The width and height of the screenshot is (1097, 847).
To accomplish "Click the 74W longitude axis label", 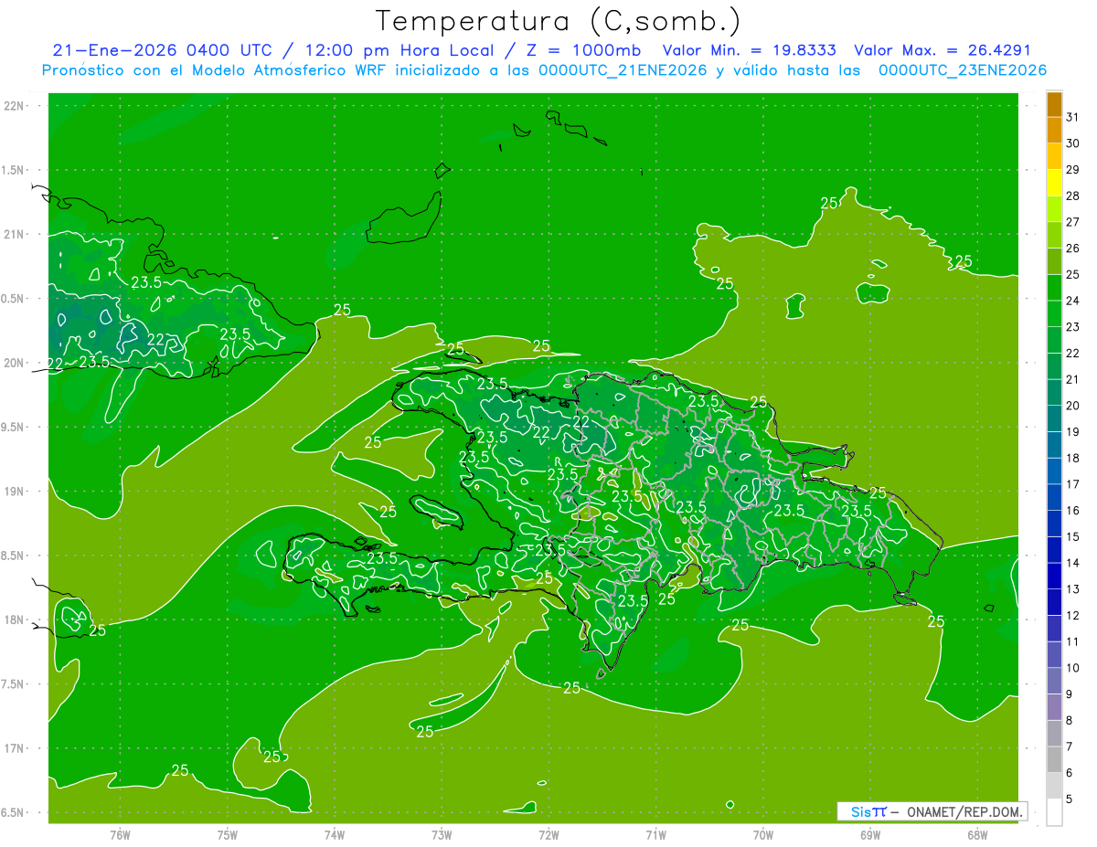I will coord(335,834).
